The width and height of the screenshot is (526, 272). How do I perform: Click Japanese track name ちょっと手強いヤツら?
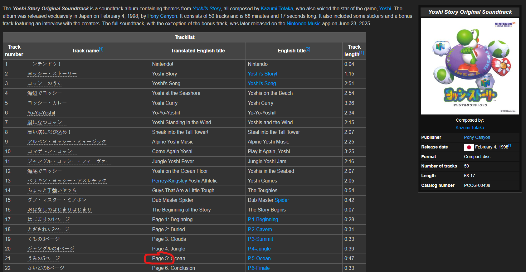pos(52,190)
